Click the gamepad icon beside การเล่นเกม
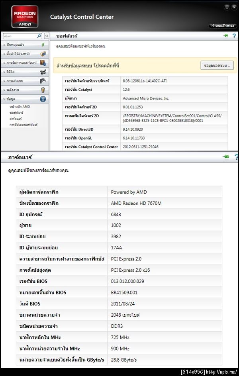This screenshot has height=376, width=239. coord(43,81)
